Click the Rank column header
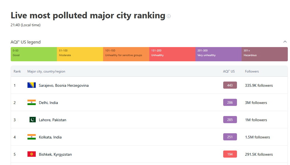290x165 pixels. click(x=17, y=71)
